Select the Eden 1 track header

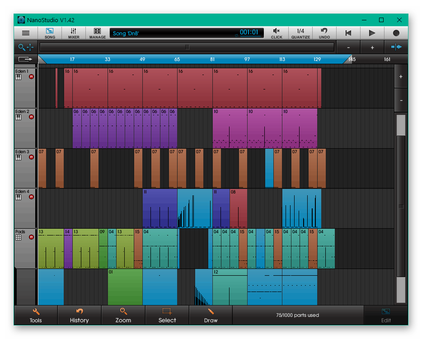pyautogui.click(x=25, y=88)
